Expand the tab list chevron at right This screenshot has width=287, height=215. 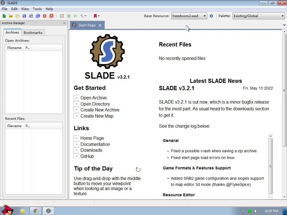pyautogui.click(x=284, y=25)
